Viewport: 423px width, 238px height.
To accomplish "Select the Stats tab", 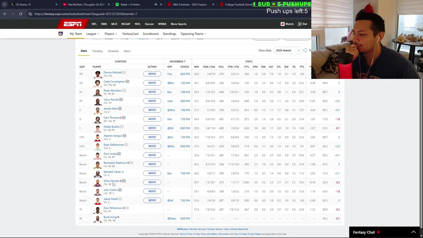I will [84, 51].
